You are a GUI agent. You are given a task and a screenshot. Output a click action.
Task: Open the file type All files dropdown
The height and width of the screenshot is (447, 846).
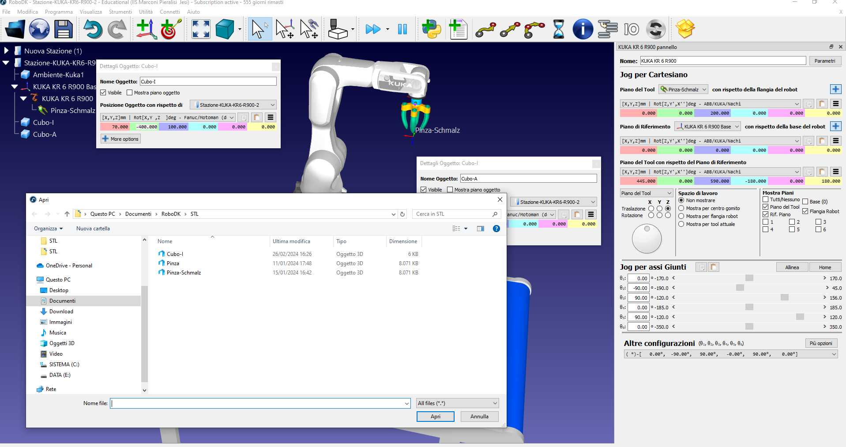(458, 403)
